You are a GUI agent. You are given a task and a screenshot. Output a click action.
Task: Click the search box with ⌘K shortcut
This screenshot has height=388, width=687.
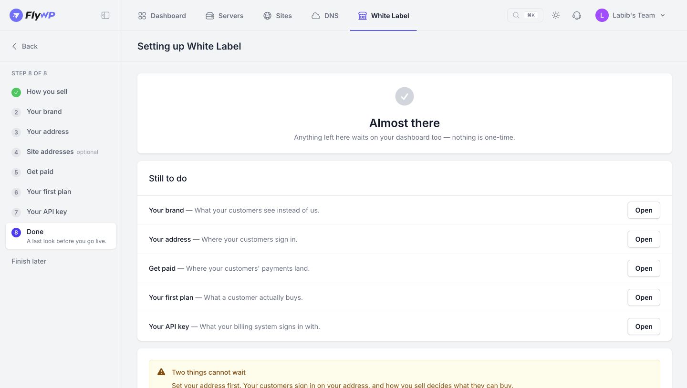pos(525,15)
